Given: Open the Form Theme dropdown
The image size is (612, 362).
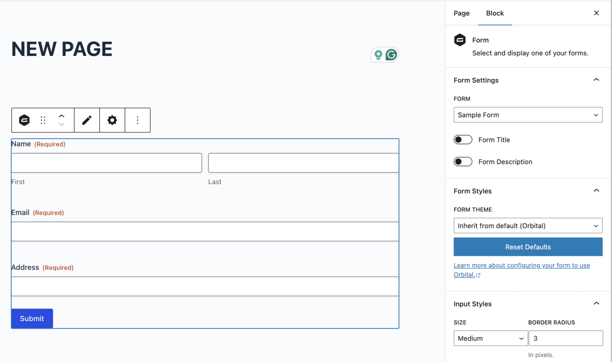Looking at the screenshot, I should [x=528, y=226].
